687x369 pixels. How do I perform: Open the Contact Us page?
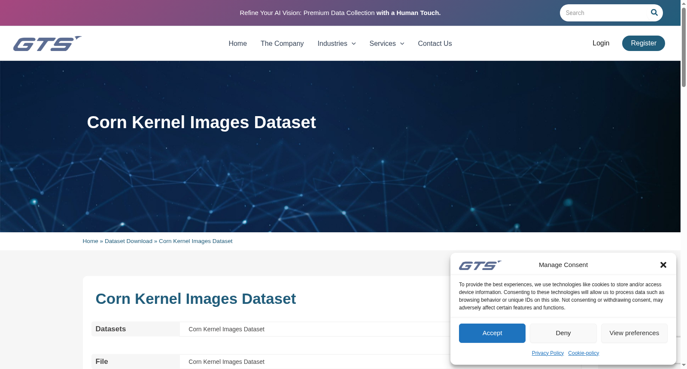pos(435,43)
